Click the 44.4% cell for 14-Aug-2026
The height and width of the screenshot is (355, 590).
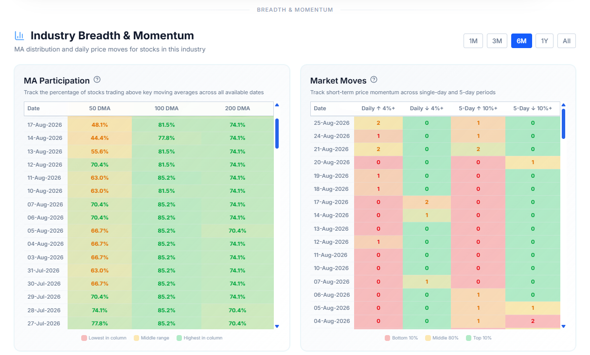tap(100, 138)
